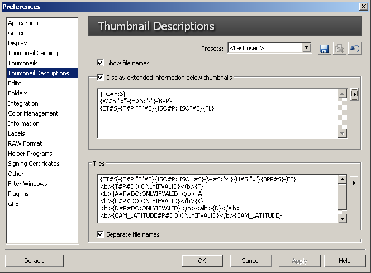
Task: Open the Presets dropdown list
Action: click(306, 49)
